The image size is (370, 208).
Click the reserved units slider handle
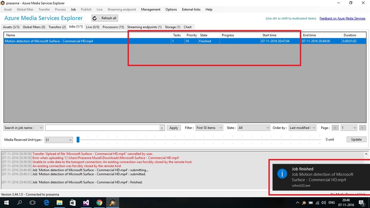(78, 140)
